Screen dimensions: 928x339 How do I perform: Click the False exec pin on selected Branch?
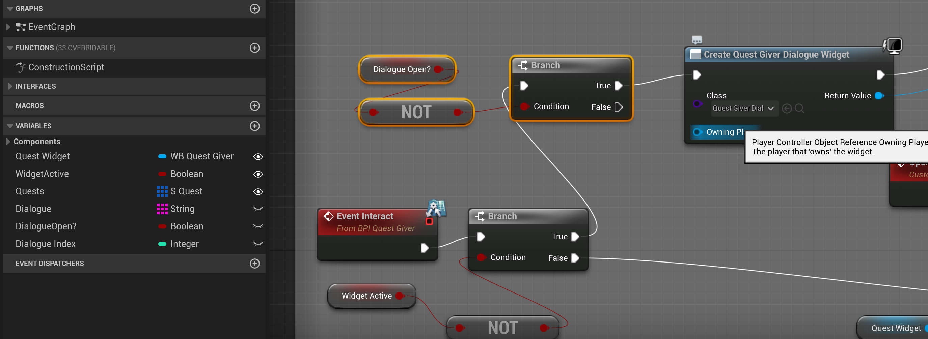coord(618,107)
